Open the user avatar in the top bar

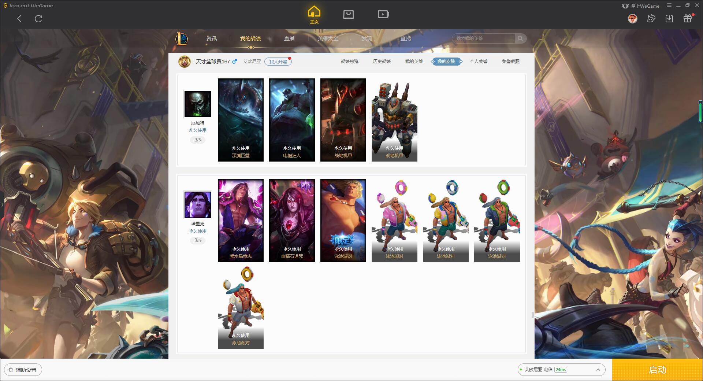click(633, 19)
